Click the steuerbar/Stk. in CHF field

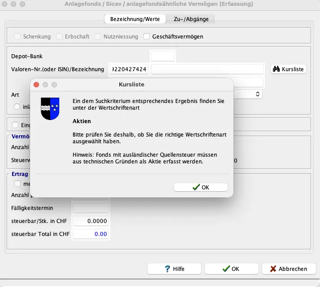point(91,221)
